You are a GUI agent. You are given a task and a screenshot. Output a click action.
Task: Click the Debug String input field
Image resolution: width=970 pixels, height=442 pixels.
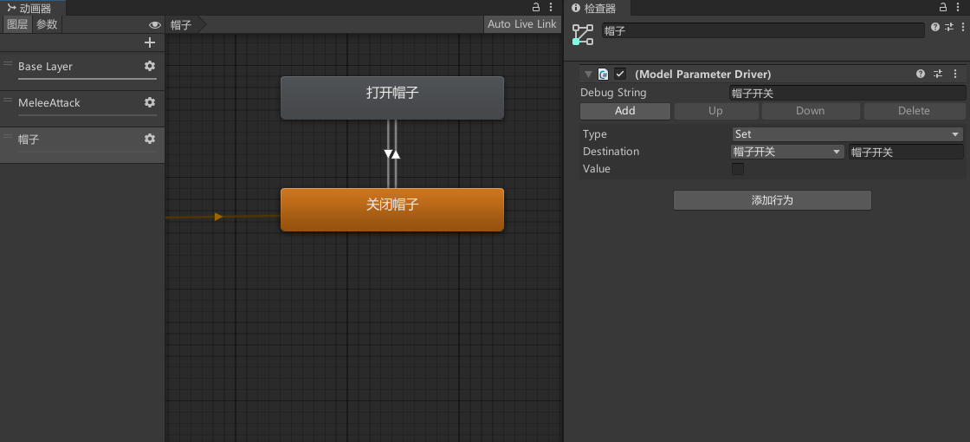coord(847,93)
